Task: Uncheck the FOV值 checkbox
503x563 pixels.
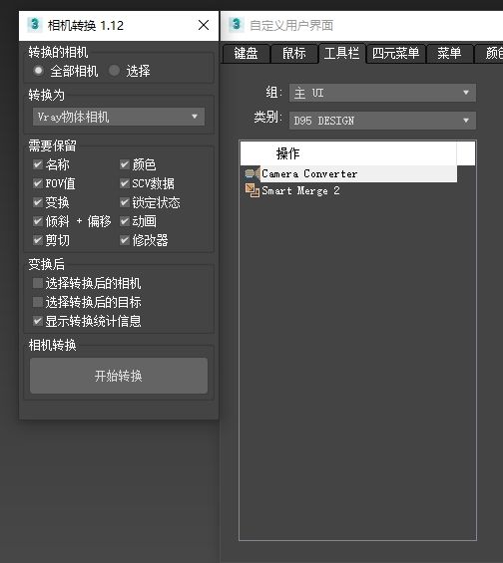Action: (x=38, y=183)
